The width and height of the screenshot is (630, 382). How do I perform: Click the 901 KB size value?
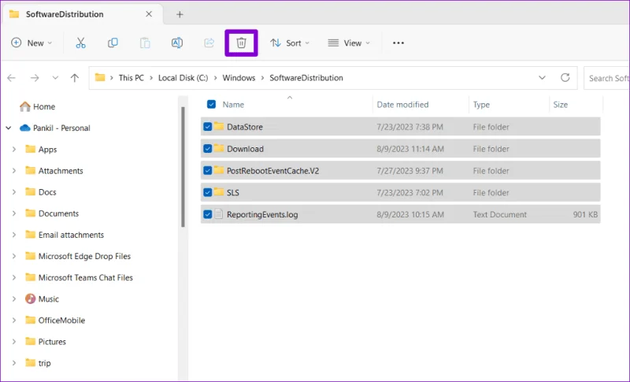pos(585,214)
